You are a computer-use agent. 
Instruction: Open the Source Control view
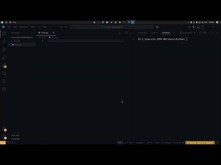[x=4, y=49]
